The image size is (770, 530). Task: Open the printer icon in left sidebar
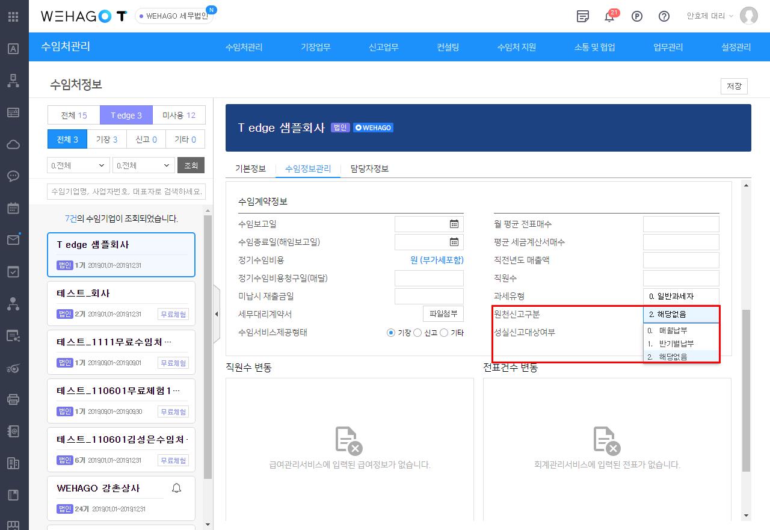(x=13, y=399)
